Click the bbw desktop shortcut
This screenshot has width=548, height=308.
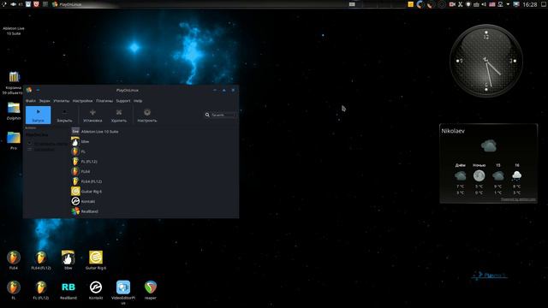[68, 260]
